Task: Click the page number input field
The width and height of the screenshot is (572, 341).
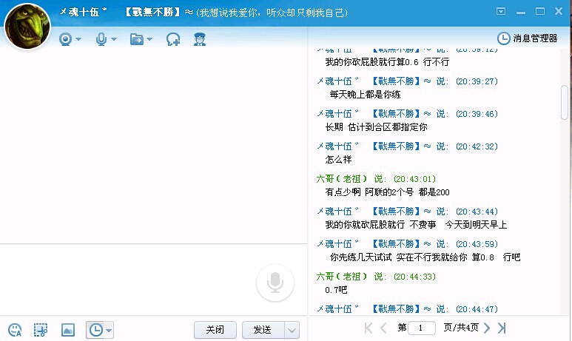Action: click(422, 328)
